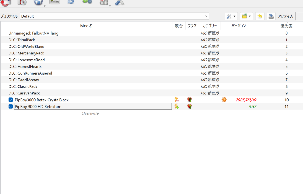Expand the wrench tools dropdown above mod list
This screenshot has width=303, height=194.
[231, 16]
